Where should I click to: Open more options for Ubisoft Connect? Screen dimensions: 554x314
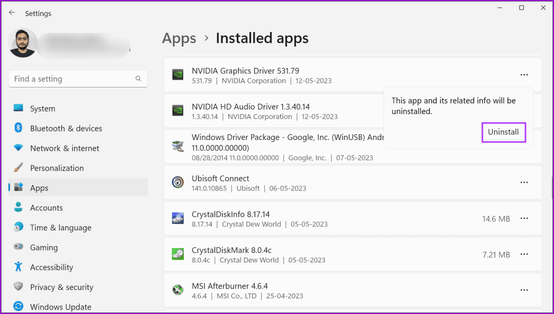pos(524,183)
